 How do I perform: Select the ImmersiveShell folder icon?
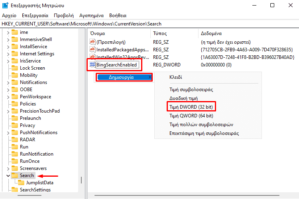click(15, 39)
